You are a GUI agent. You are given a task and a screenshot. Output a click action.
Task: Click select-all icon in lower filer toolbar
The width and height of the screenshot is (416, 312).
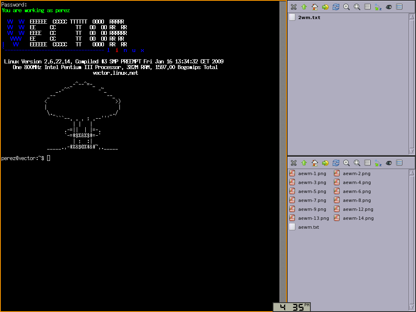399,162
